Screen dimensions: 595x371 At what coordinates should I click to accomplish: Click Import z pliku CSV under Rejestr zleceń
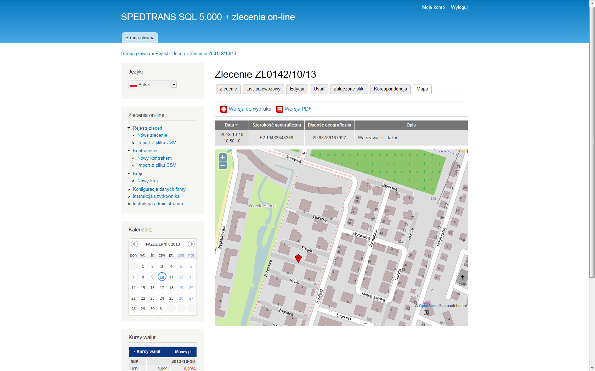[157, 142]
